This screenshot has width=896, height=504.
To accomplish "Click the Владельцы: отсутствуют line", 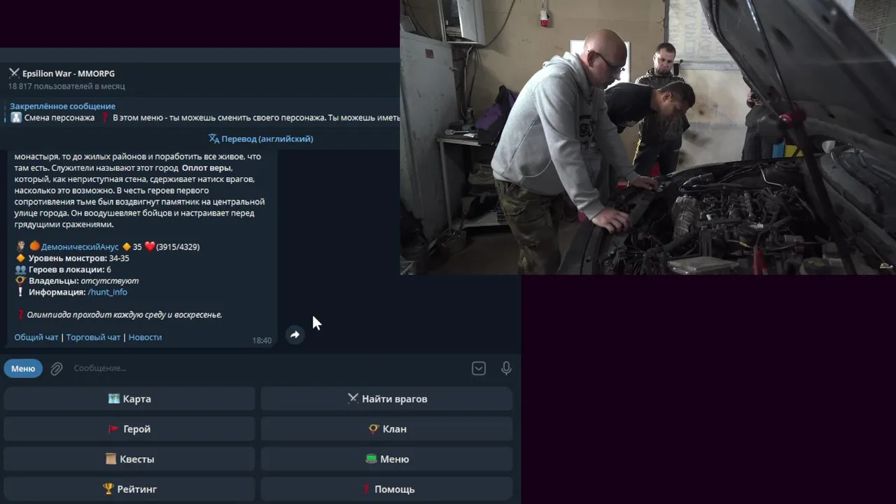I will [77, 281].
